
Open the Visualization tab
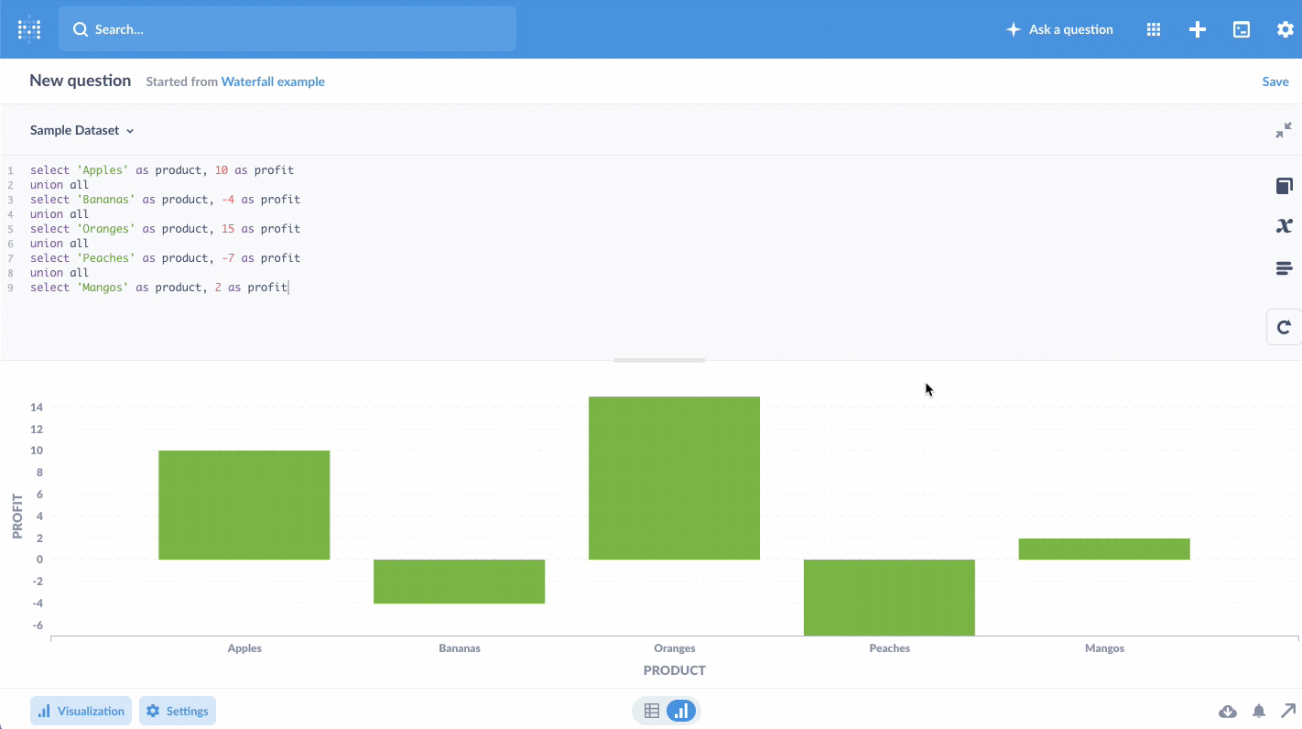tap(81, 710)
